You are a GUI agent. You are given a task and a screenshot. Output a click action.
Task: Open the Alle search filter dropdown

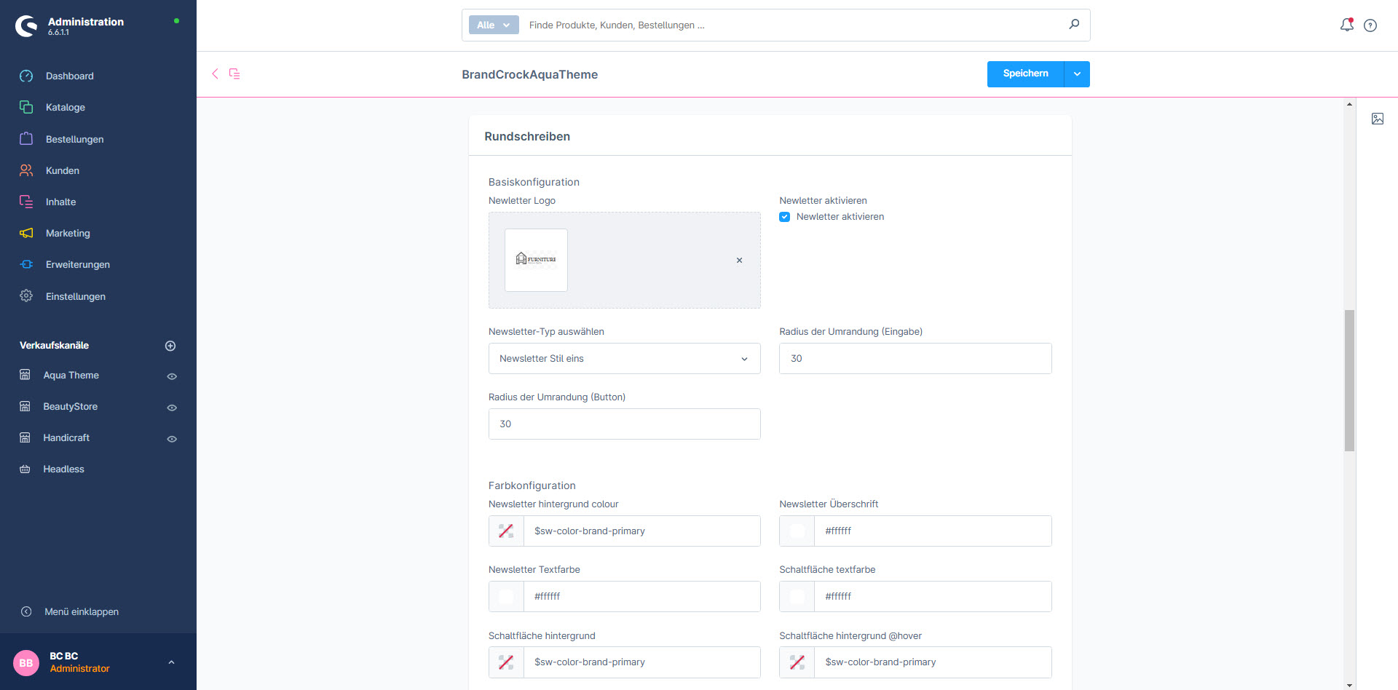click(493, 25)
